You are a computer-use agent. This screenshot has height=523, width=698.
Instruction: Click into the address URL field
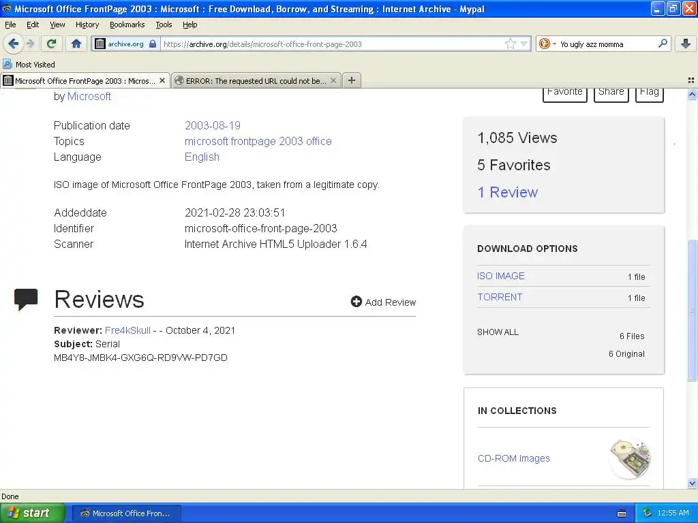pos(332,44)
